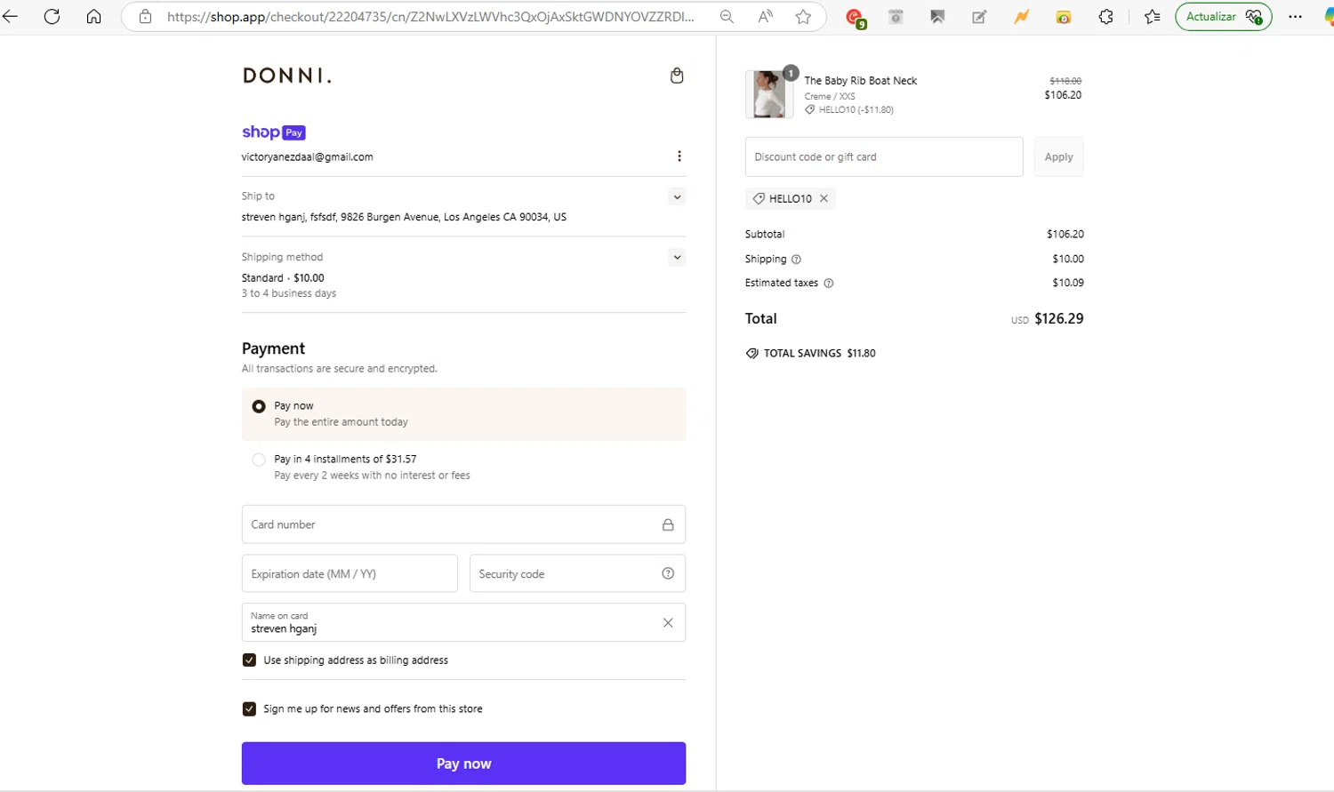Click the Shop Pay logo

pyautogui.click(x=274, y=132)
